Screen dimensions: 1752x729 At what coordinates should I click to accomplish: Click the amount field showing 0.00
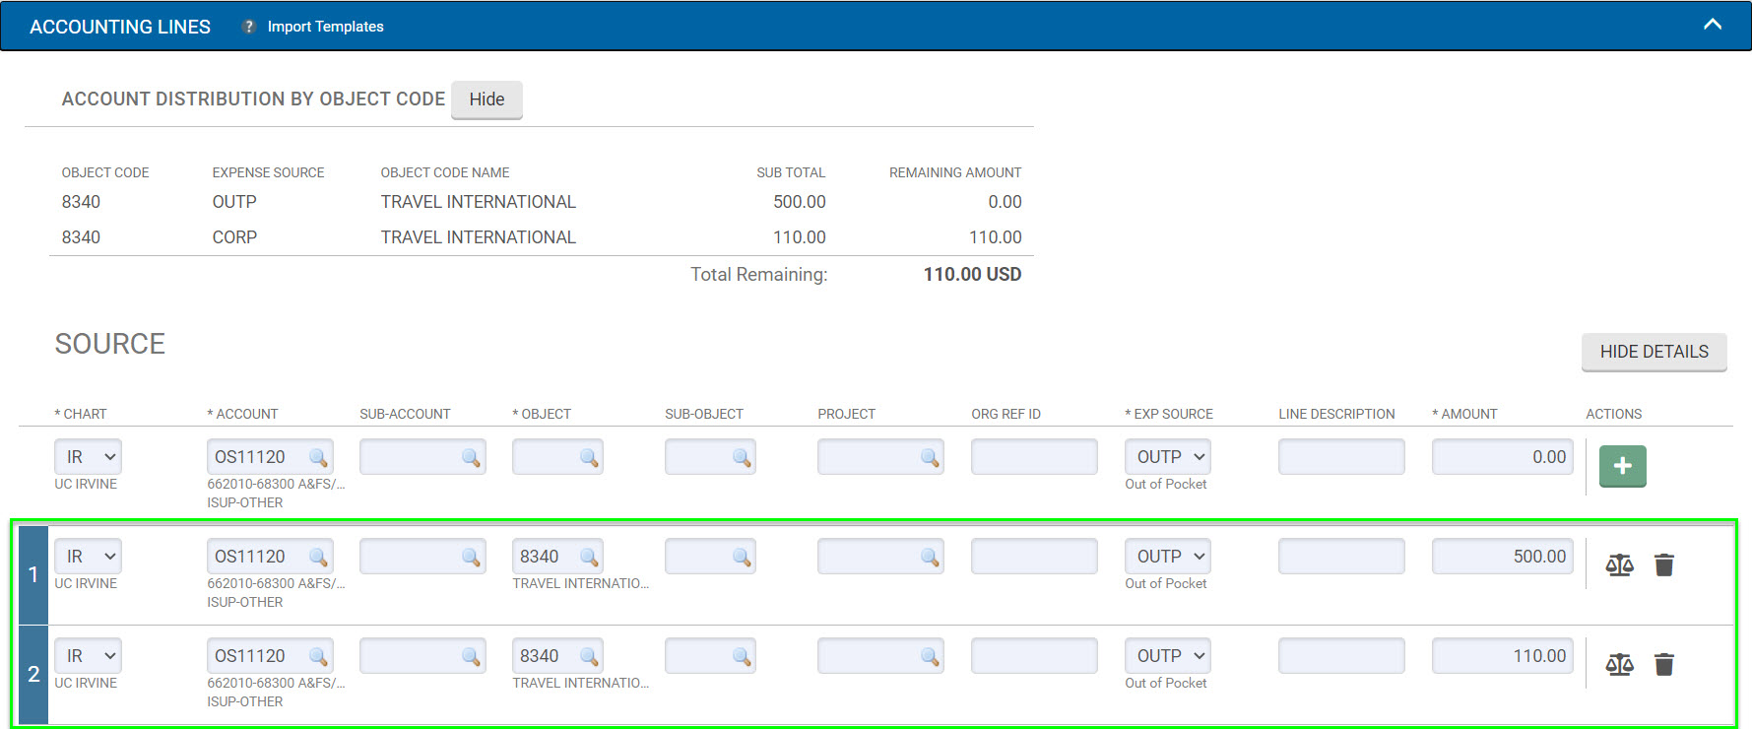pyautogui.click(x=1503, y=457)
